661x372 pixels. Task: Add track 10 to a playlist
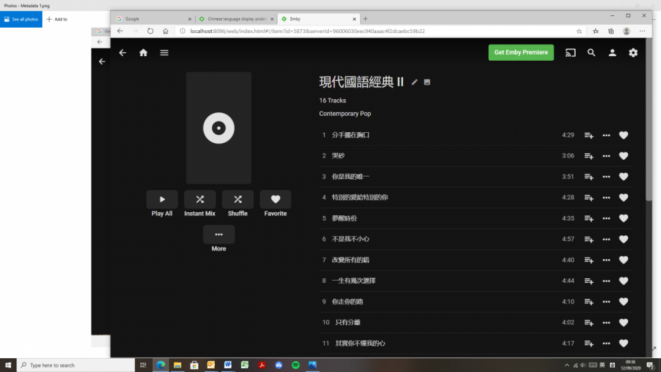point(589,322)
